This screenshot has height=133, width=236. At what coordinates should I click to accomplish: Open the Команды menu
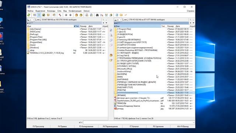click(x=51, y=11)
